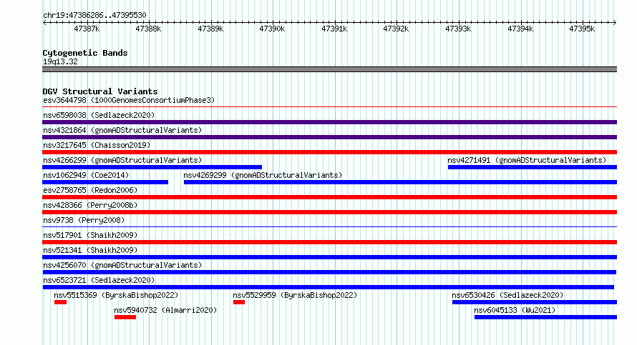Select the small red nsv5529959 bar

pos(239,302)
